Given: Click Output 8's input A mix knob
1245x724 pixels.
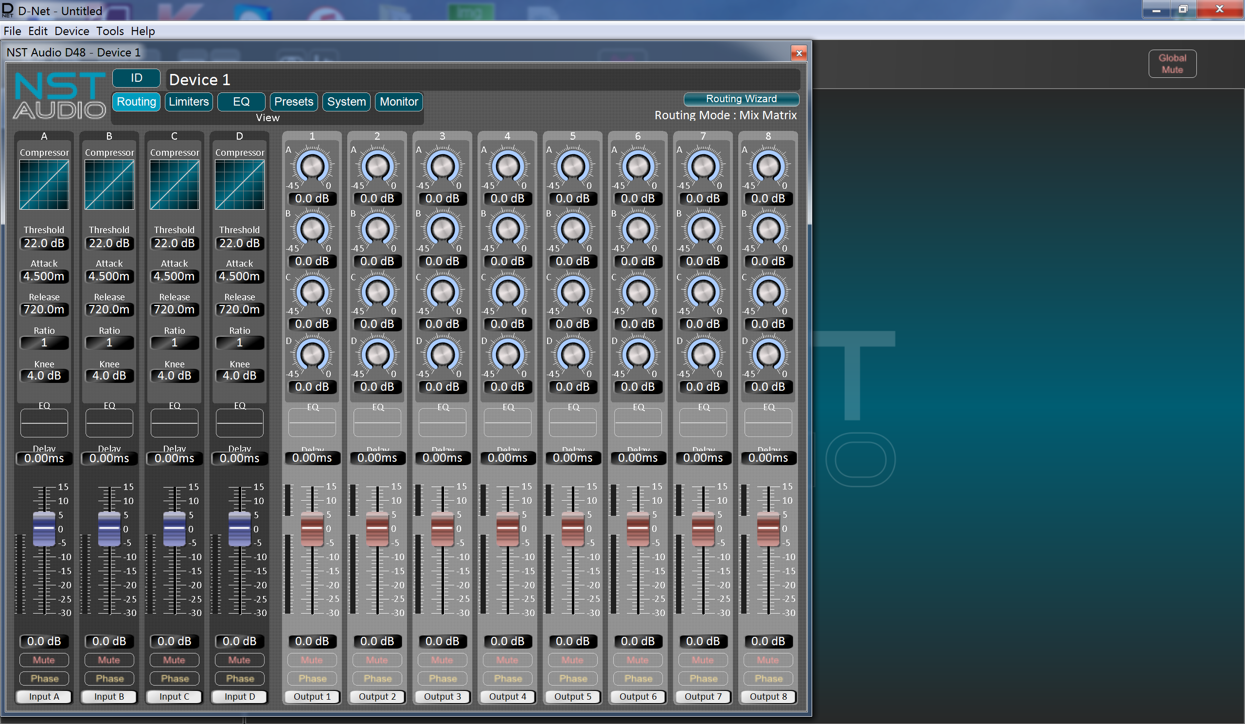Looking at the screenshot, I should point(768,166).
